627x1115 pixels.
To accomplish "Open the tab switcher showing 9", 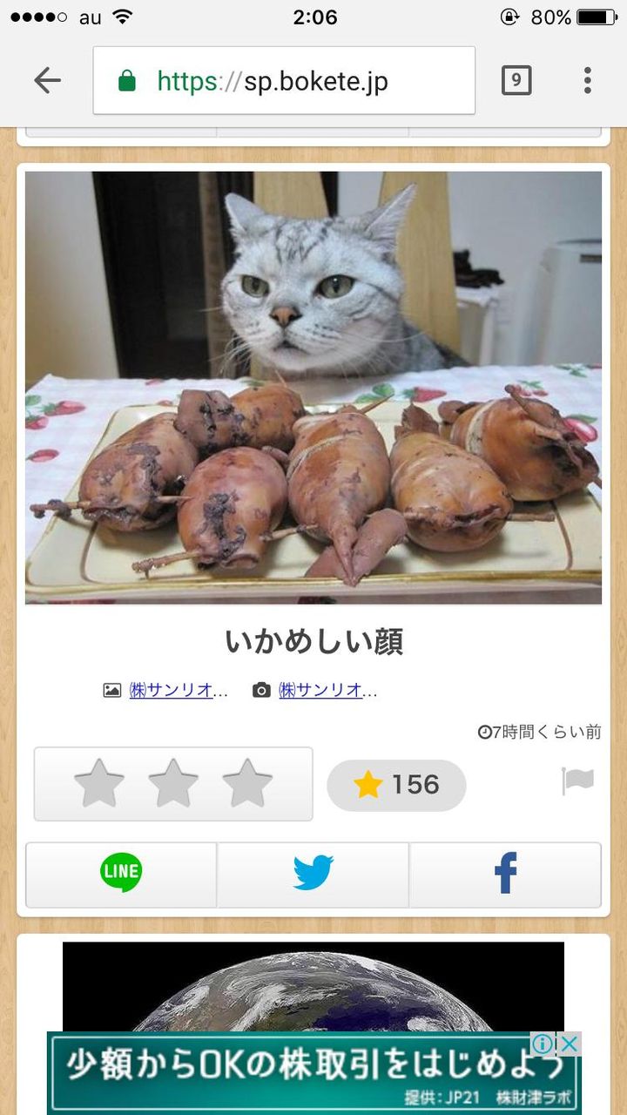I will [516, 81].
